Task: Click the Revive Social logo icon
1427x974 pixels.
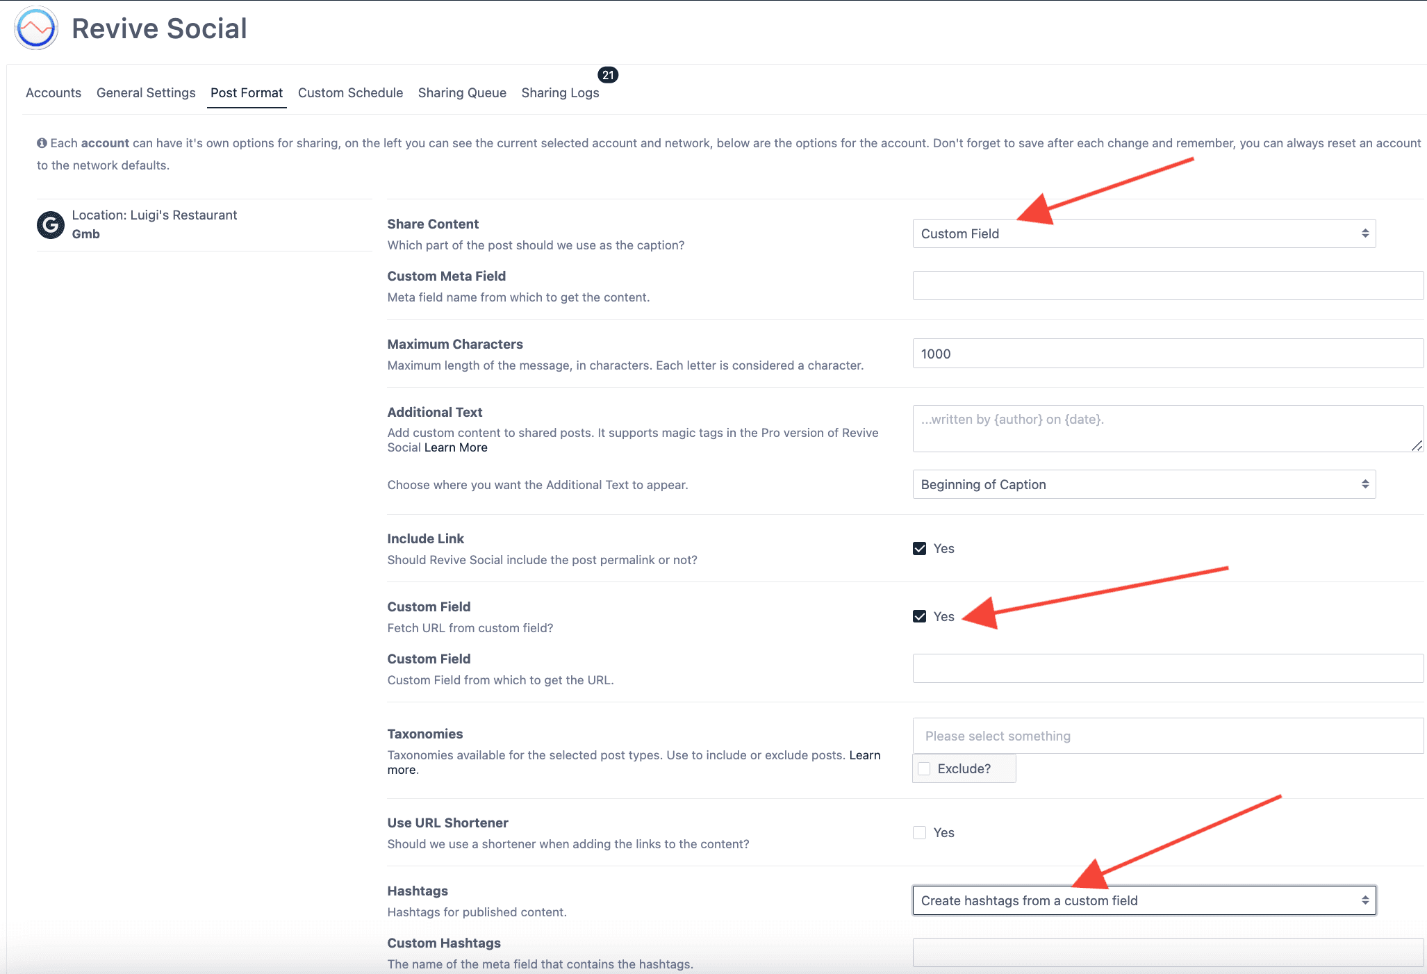Action: click(x=36, y=28)
